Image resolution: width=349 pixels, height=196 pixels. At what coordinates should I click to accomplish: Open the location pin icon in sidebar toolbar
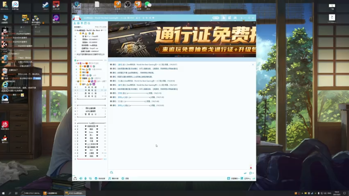click(x=82, y=23)
